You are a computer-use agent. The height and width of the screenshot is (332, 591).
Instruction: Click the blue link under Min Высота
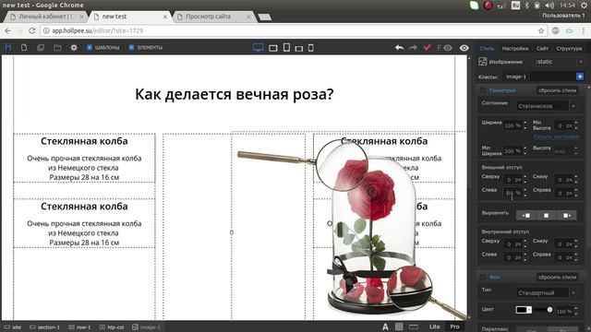(556, 137)
